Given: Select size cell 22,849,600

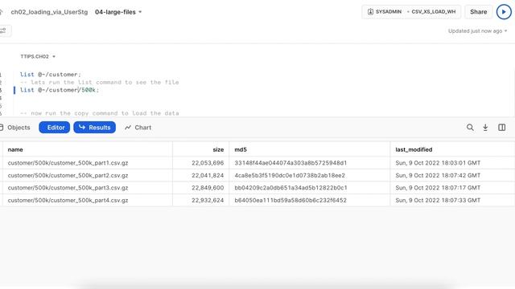Looking at the screenshot, I should pyautogui.click(x=200, y=188).
